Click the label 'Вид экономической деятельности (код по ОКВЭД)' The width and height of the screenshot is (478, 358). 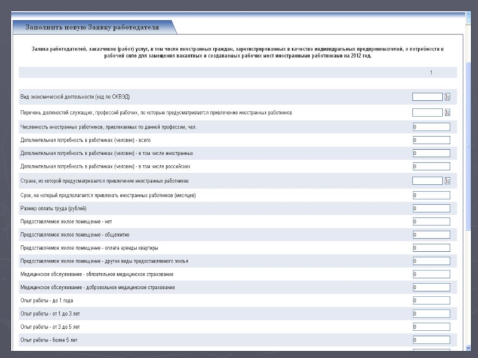(75, 97)
